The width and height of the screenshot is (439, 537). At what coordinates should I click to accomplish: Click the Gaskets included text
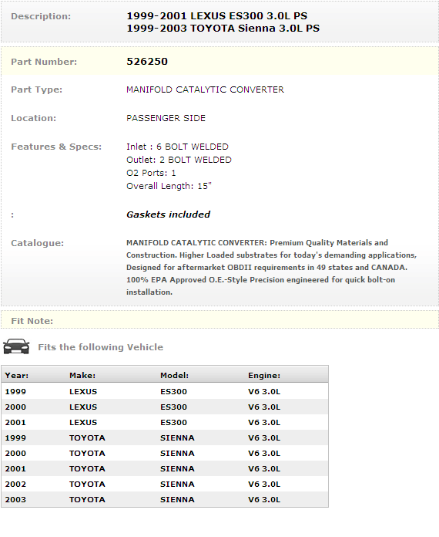coord(168,214)
